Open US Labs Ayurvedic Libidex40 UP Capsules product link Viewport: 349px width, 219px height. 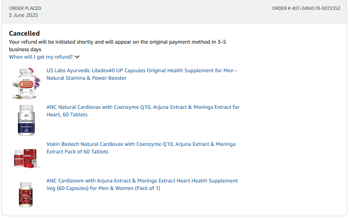coord(141,74)
